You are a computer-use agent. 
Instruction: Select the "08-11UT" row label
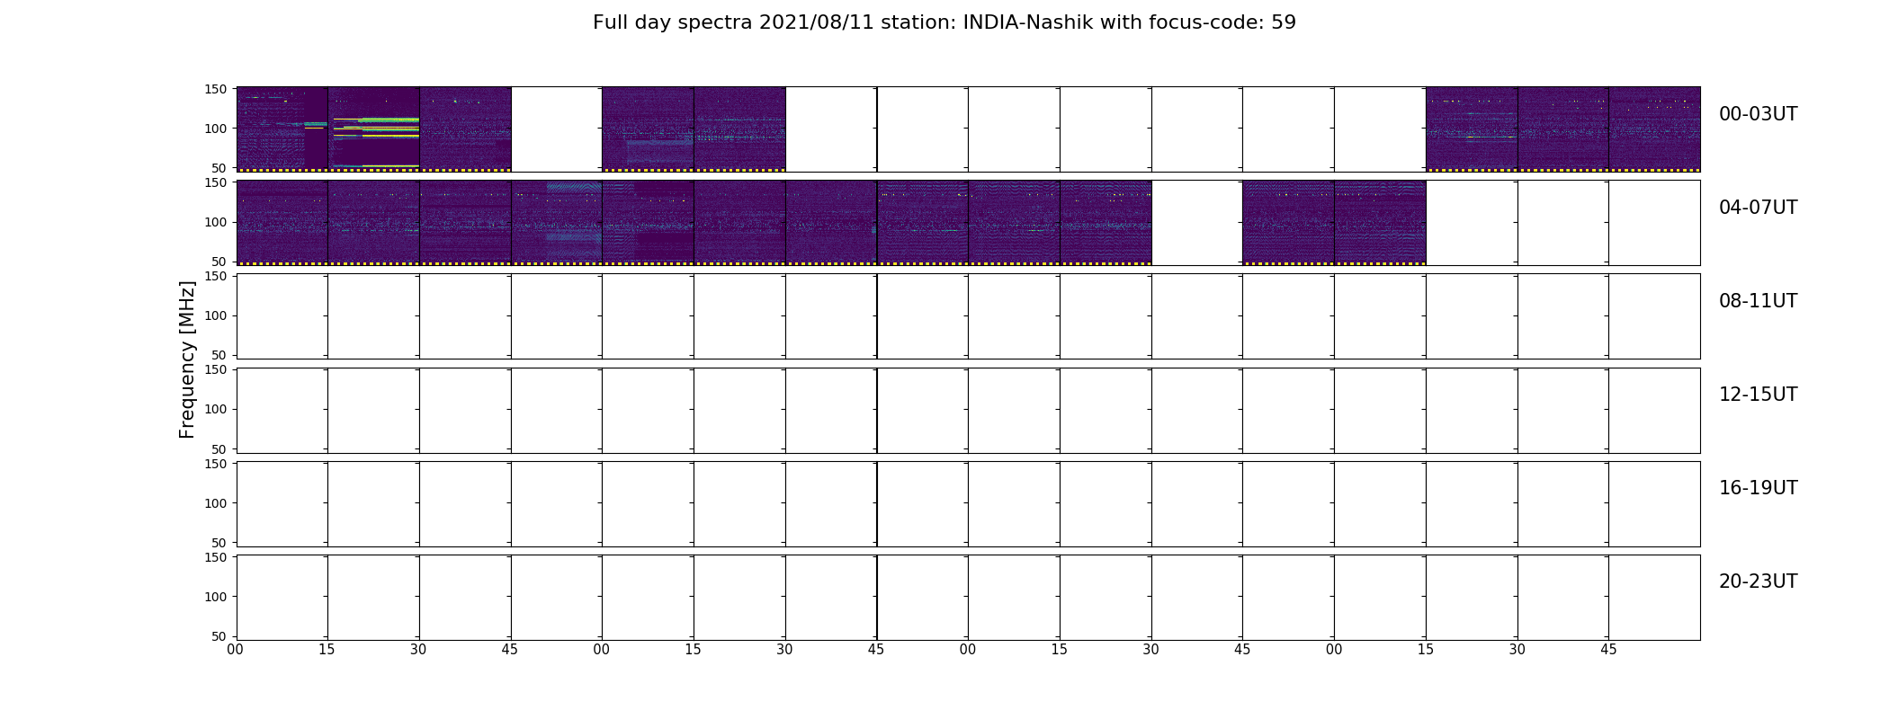coord(1758,301)
